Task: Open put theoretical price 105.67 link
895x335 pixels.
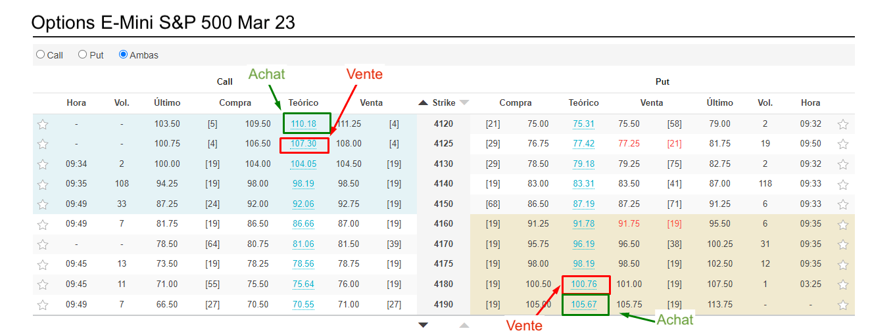Action: [583, 304]
